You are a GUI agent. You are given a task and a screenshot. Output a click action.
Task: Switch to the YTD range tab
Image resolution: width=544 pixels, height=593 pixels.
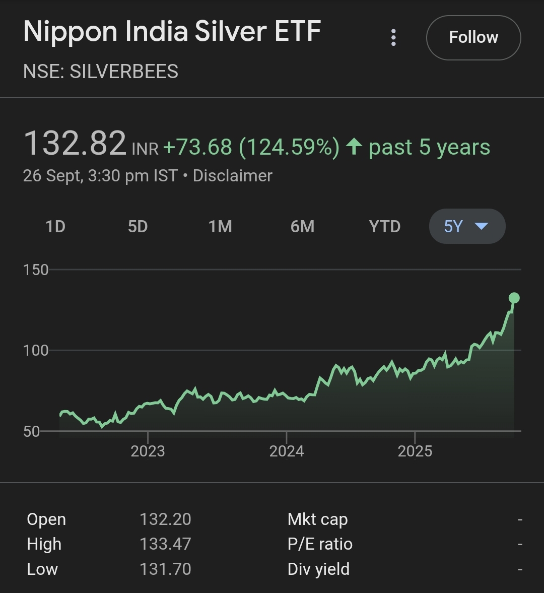click(385, 226)
